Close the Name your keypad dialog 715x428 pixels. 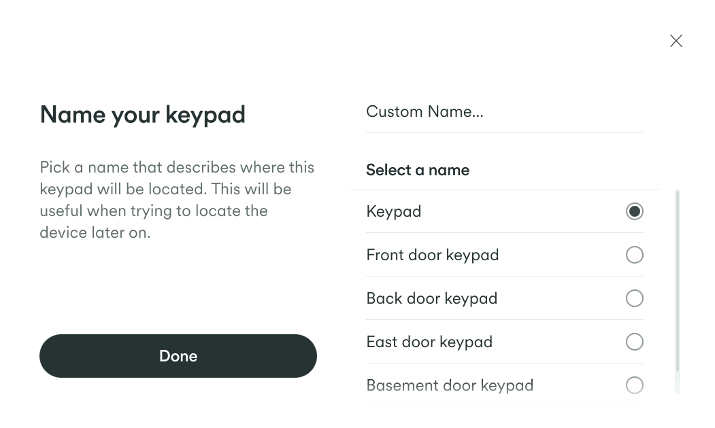pyautogui.click(x=676, y=41)
